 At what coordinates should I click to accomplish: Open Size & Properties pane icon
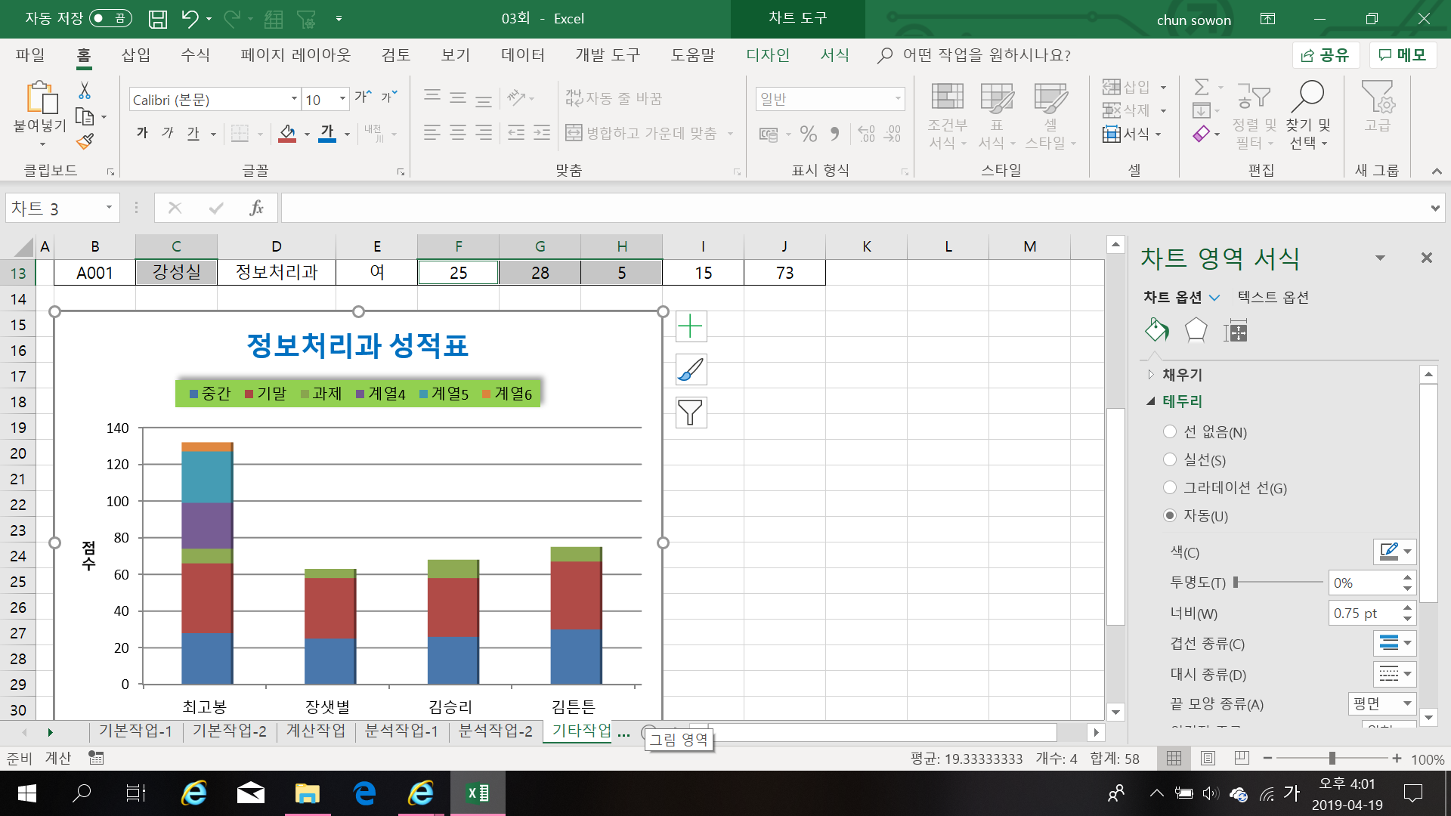(1236, 330)
